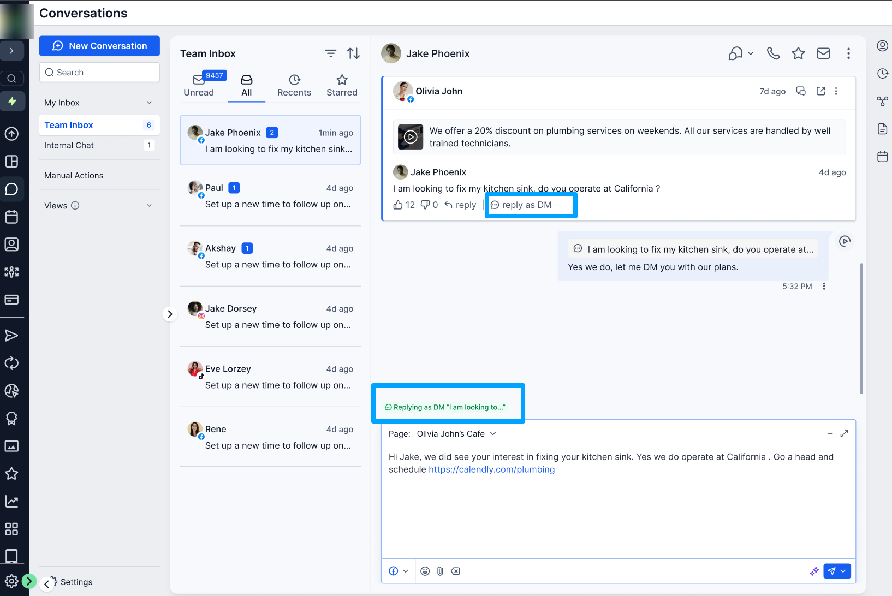Click the thumbs up like icon
892x596 pixels.
pyautogui.click(x=398, y=205)
